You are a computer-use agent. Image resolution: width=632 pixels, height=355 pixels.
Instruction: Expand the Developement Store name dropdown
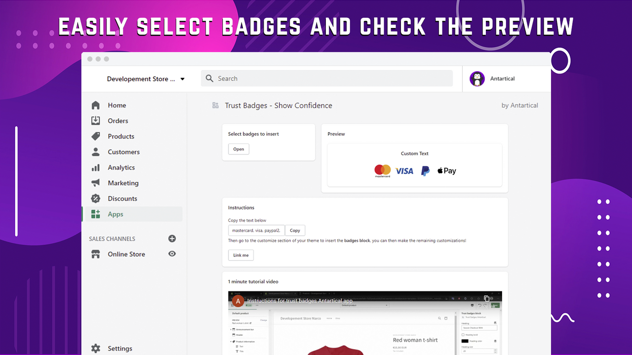pyautogui.click(x=182, y=78)
